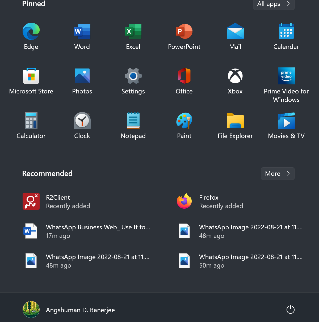Open the Edge browser icon
The height and width of the screenshot is (322, 319).
31,31
